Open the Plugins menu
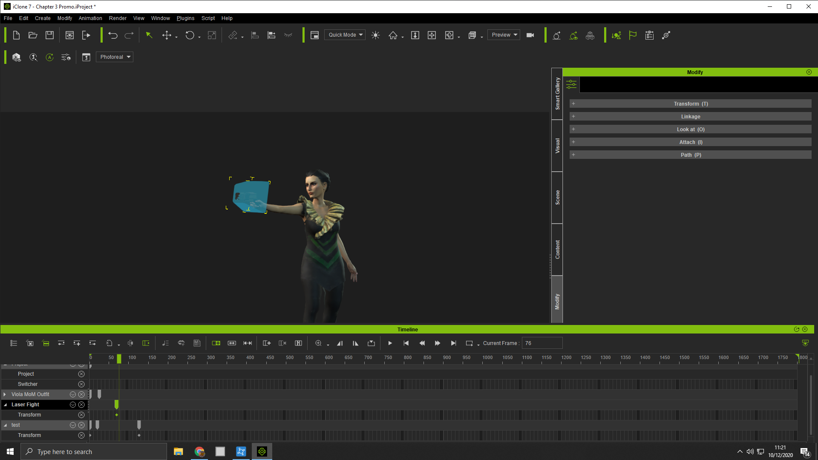818x460 pixels. pyautogui.click(x=185, y=18)
